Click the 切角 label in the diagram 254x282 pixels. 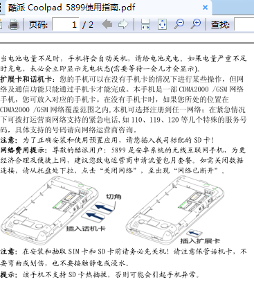point(114,197)
